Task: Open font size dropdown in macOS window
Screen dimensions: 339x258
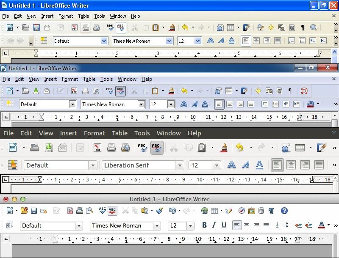Action: 190,226
